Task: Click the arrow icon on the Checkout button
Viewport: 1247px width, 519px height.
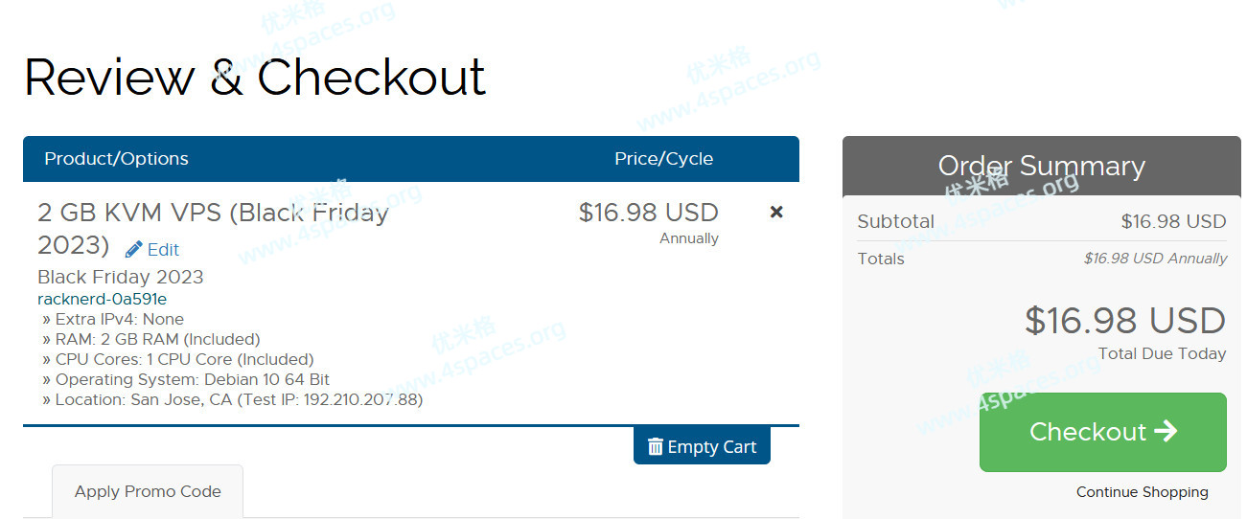Action: coord(1166,432)
